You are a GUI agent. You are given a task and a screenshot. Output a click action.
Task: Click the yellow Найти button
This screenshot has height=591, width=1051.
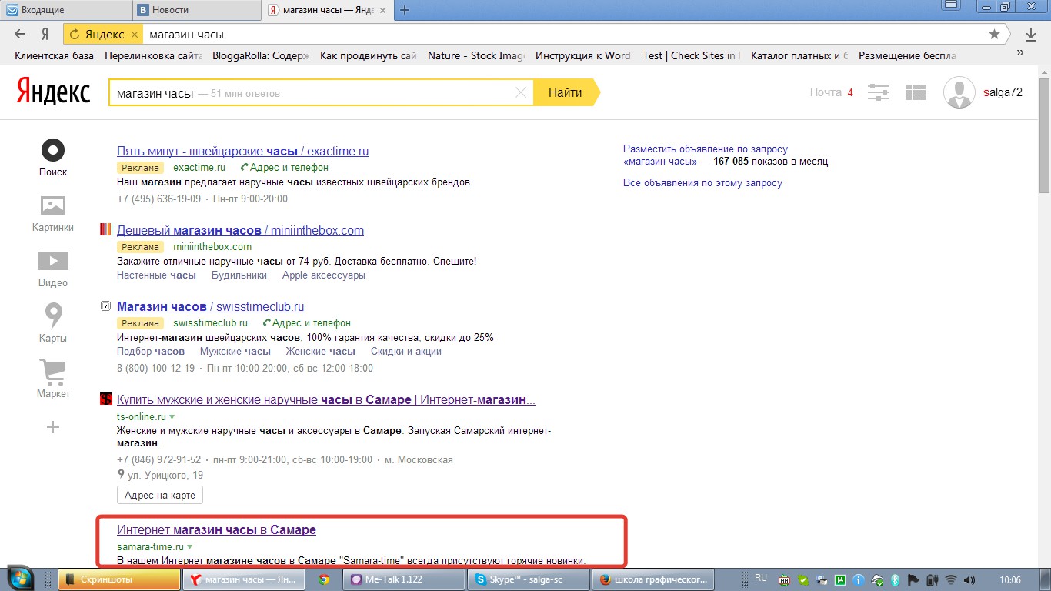click(566, 92)
